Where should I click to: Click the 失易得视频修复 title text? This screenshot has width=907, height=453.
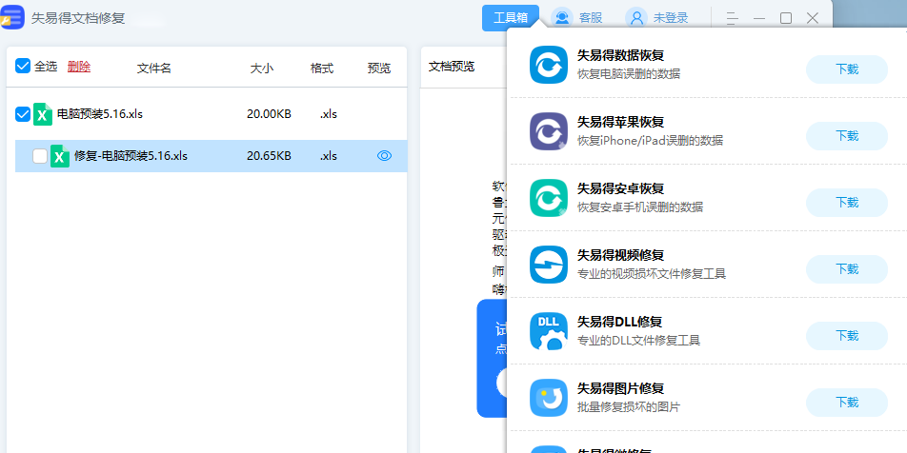(620, 255)
